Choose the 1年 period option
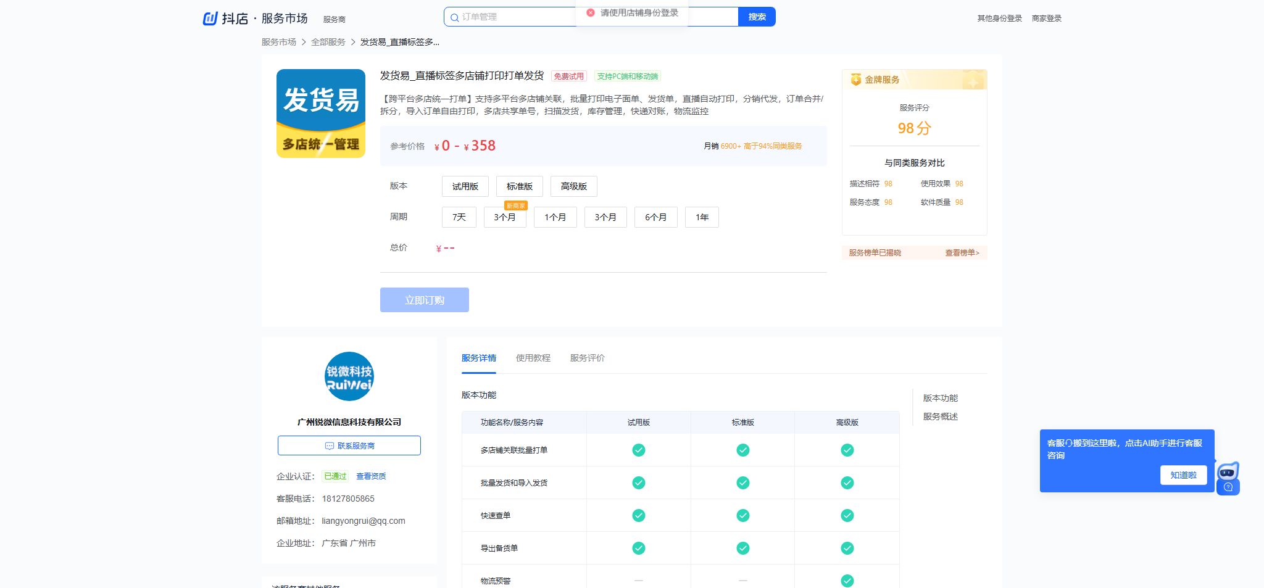 coord(702,217)
